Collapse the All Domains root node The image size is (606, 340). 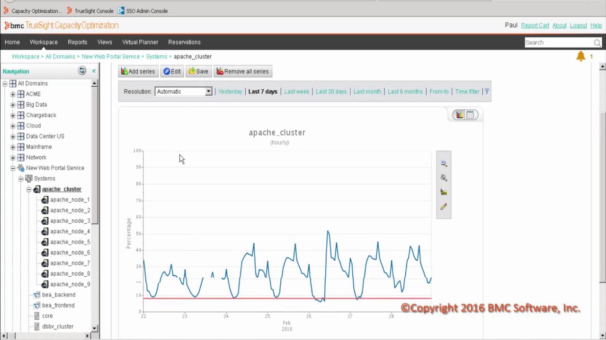pyautogui.click(x=5, y=84)
